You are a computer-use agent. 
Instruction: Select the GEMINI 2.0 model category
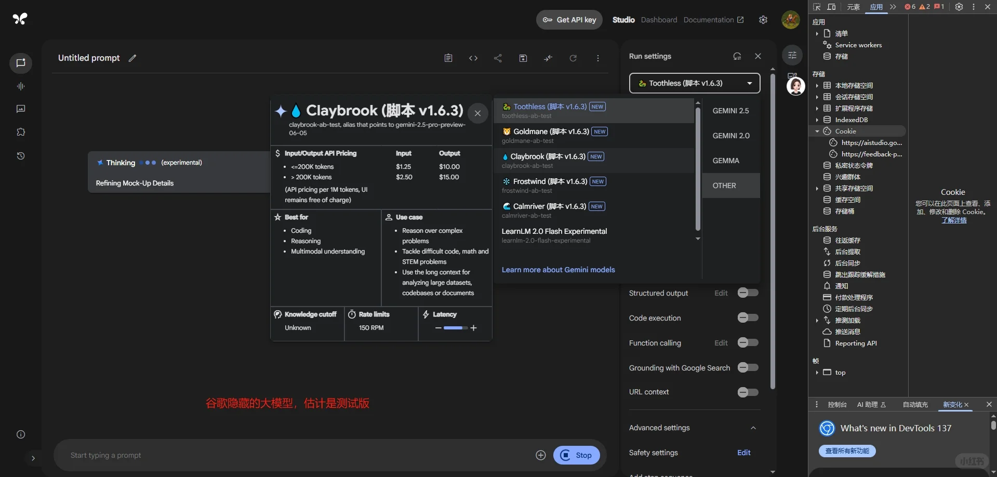[x=731, y=136]
